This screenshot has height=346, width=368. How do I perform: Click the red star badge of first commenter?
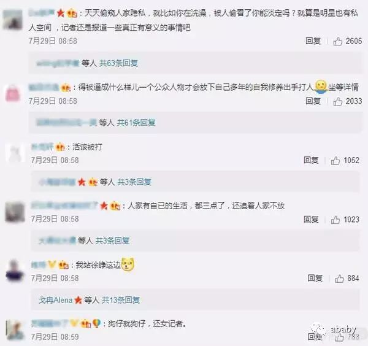click(x=61, y=13)
